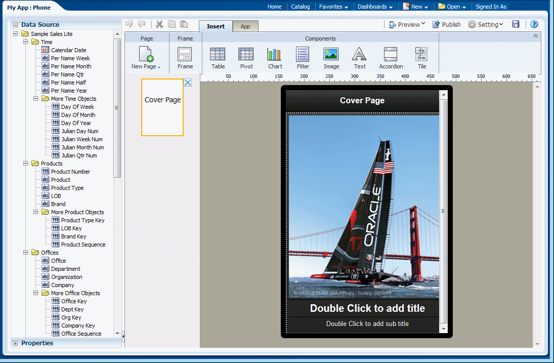Screen dimensions: 554x363
Task: Select the Department field
Action: (61, 269)
